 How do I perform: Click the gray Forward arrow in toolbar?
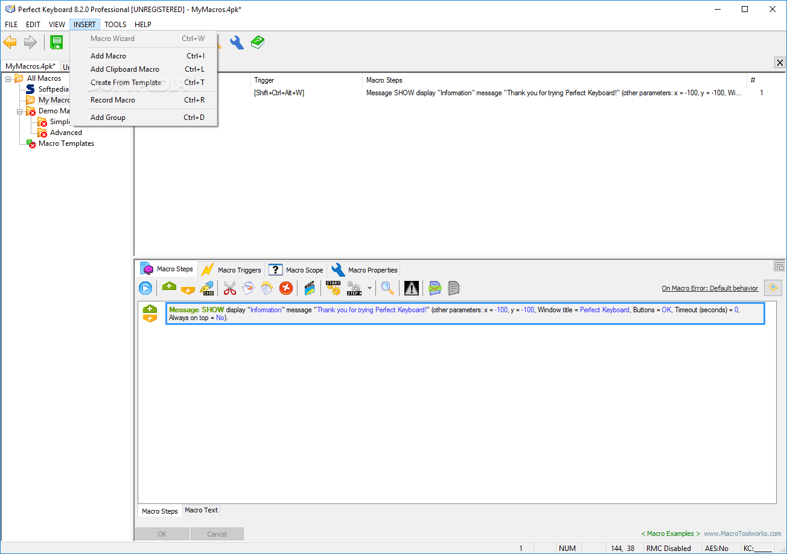(30, 42)
